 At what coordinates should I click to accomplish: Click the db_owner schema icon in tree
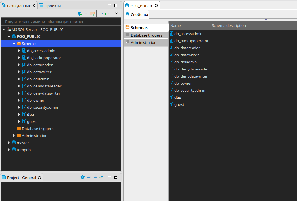[24, 100]
